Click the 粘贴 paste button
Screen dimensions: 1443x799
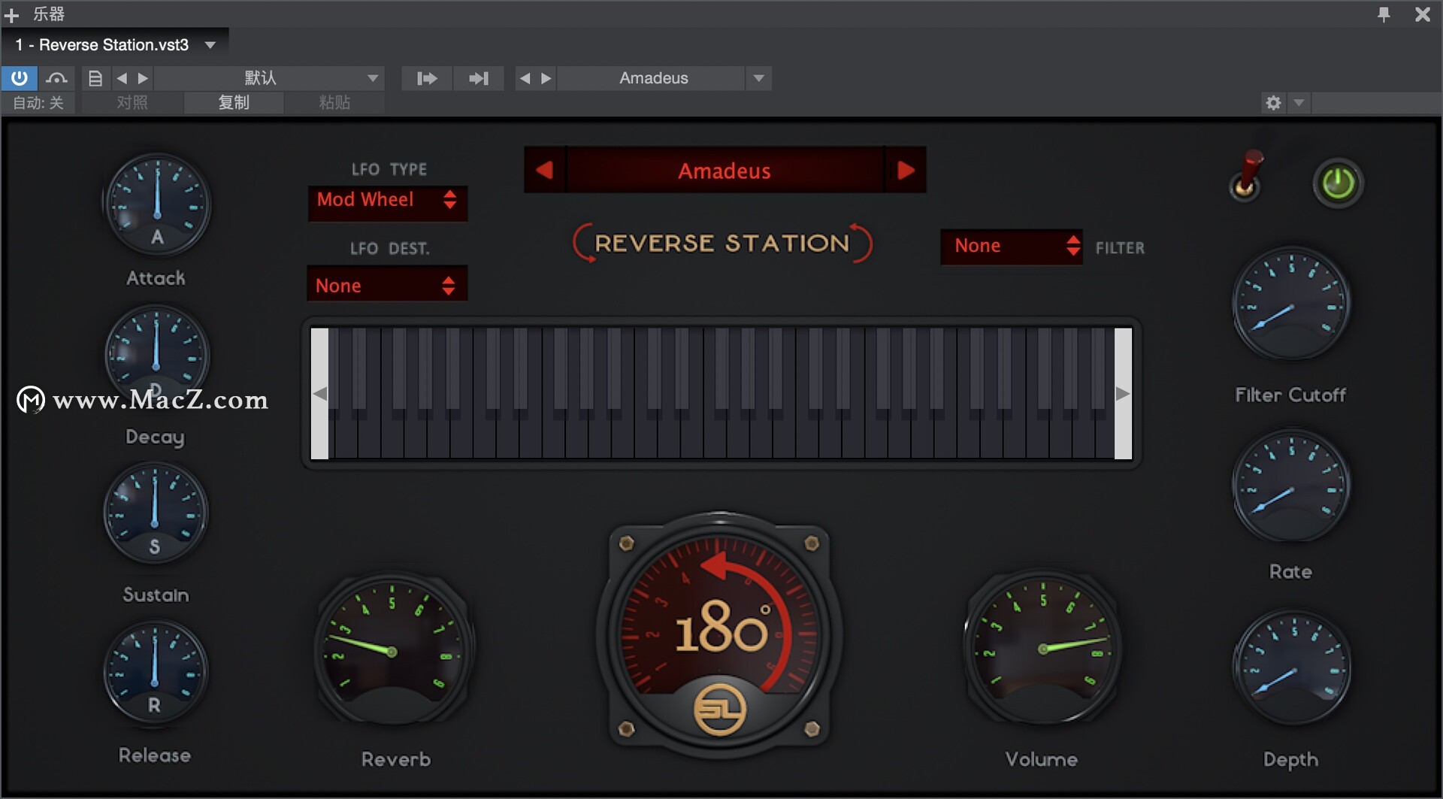[334, 102]
